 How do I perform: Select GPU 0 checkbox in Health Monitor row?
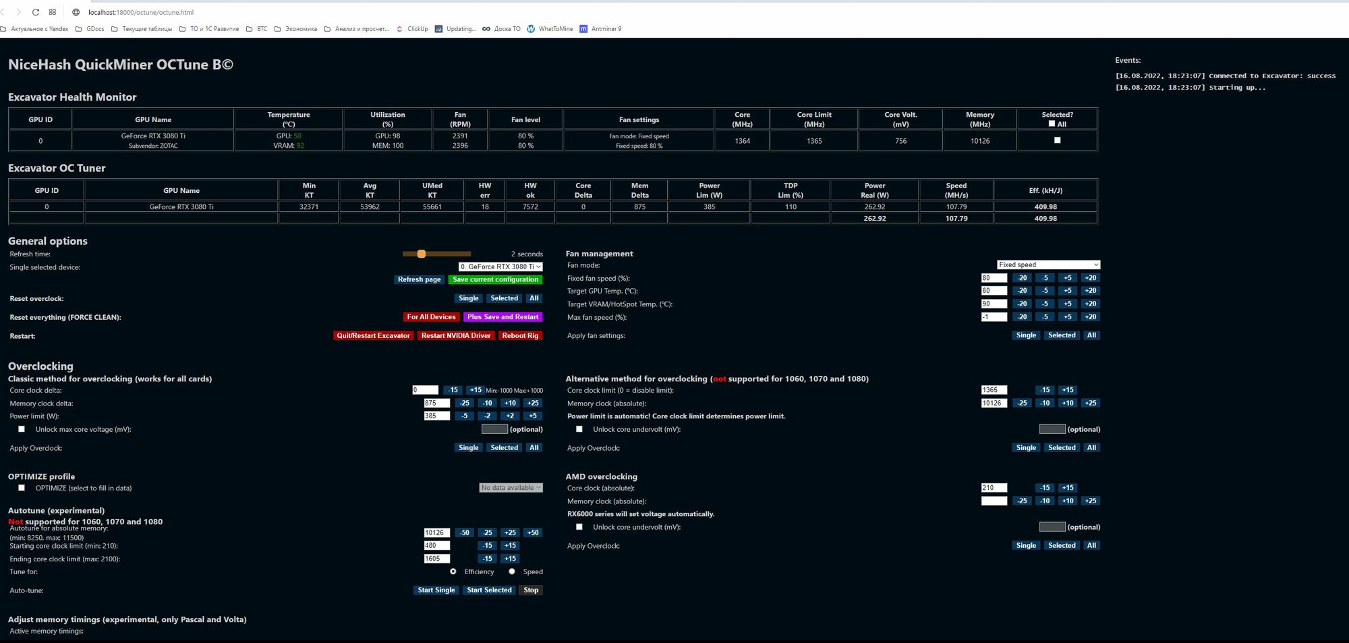pyautogui.click(x=1057, y=140)
